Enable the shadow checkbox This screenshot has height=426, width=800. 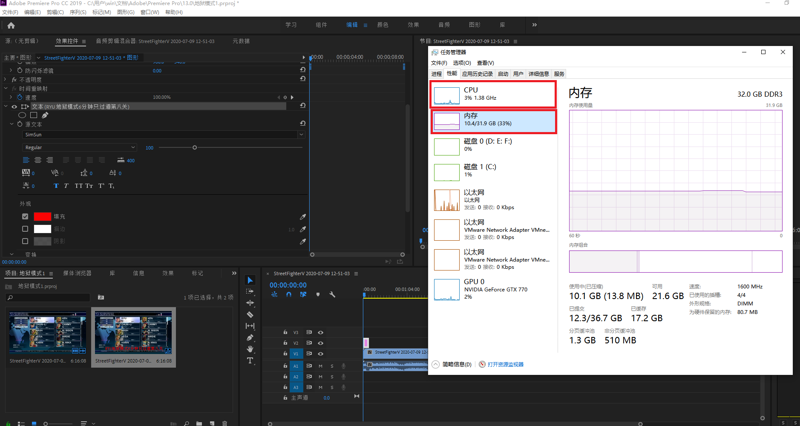(25, 241)
